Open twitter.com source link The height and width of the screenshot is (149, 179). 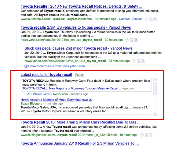[60, 94]
